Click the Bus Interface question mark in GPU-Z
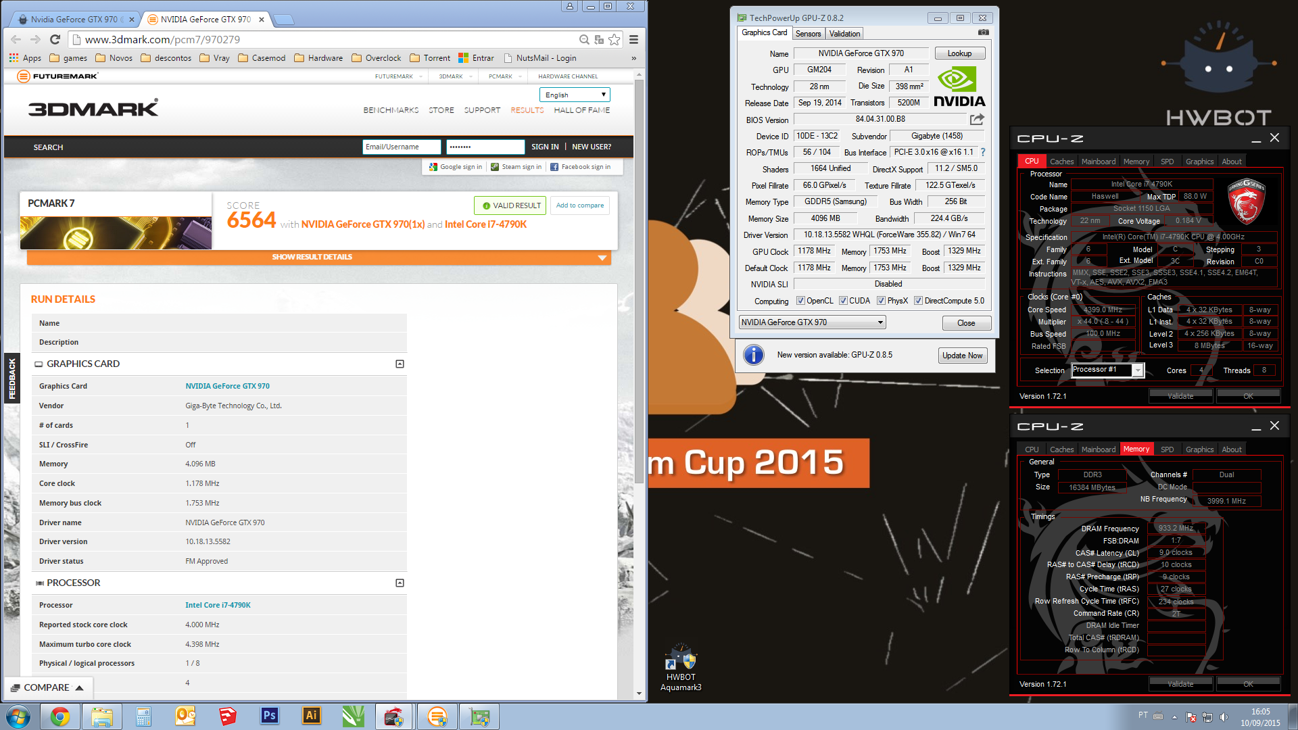Screen dimensions: 1298x730 [983, 152]
